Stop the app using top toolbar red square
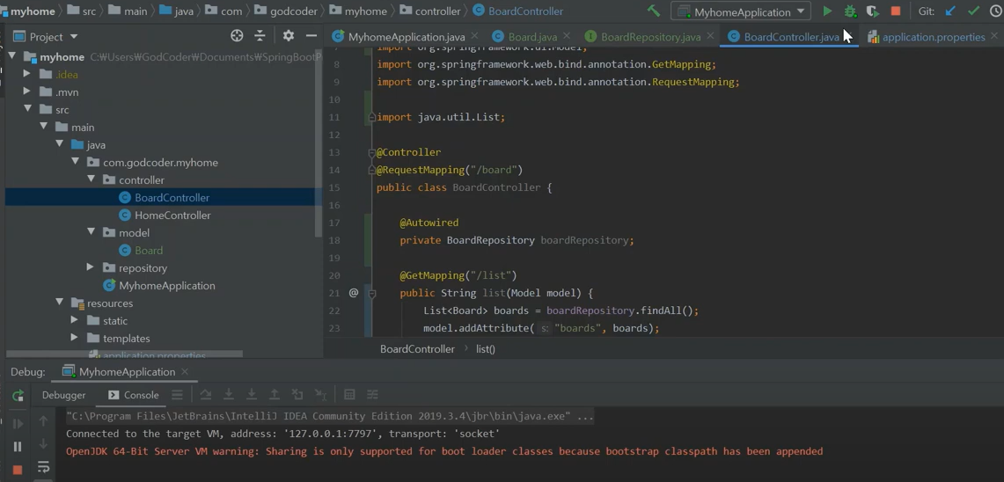The image size is (1004, 482). [x=895, y=11]
